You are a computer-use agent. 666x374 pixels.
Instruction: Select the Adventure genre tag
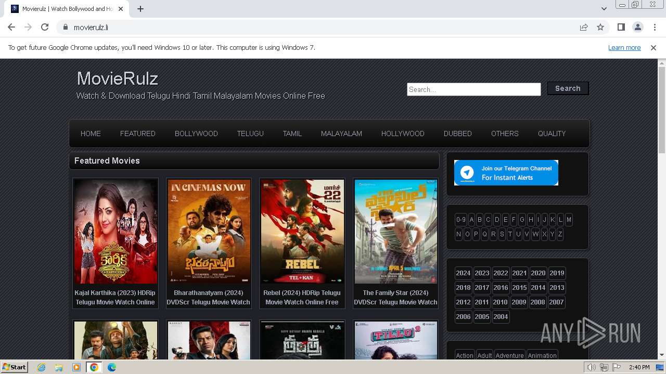tap(509, 355)
